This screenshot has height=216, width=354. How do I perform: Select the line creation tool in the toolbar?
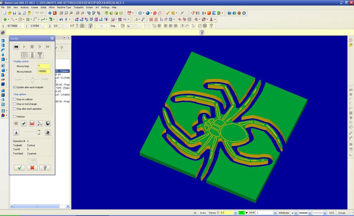[13, 19]
